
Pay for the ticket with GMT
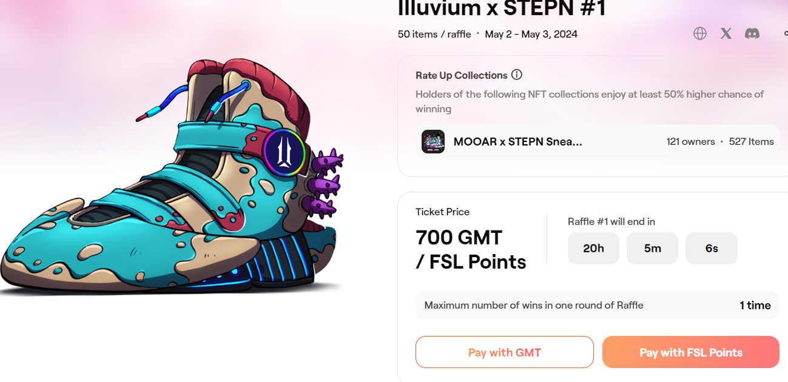tap(505, 352)
